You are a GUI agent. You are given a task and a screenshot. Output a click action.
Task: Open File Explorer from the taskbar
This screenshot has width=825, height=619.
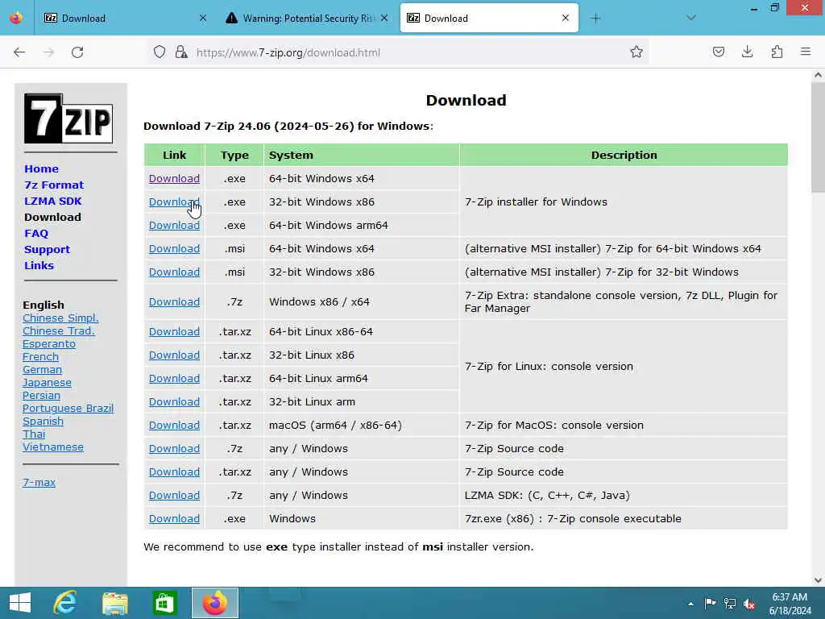coord(114,603)
